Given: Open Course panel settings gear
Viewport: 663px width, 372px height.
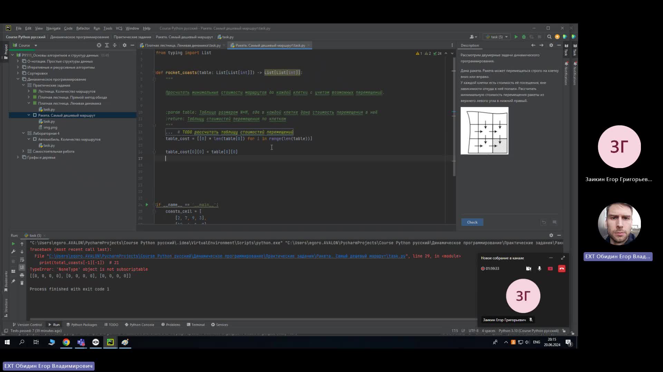Looking at the screenshot, I should [125, 45].
